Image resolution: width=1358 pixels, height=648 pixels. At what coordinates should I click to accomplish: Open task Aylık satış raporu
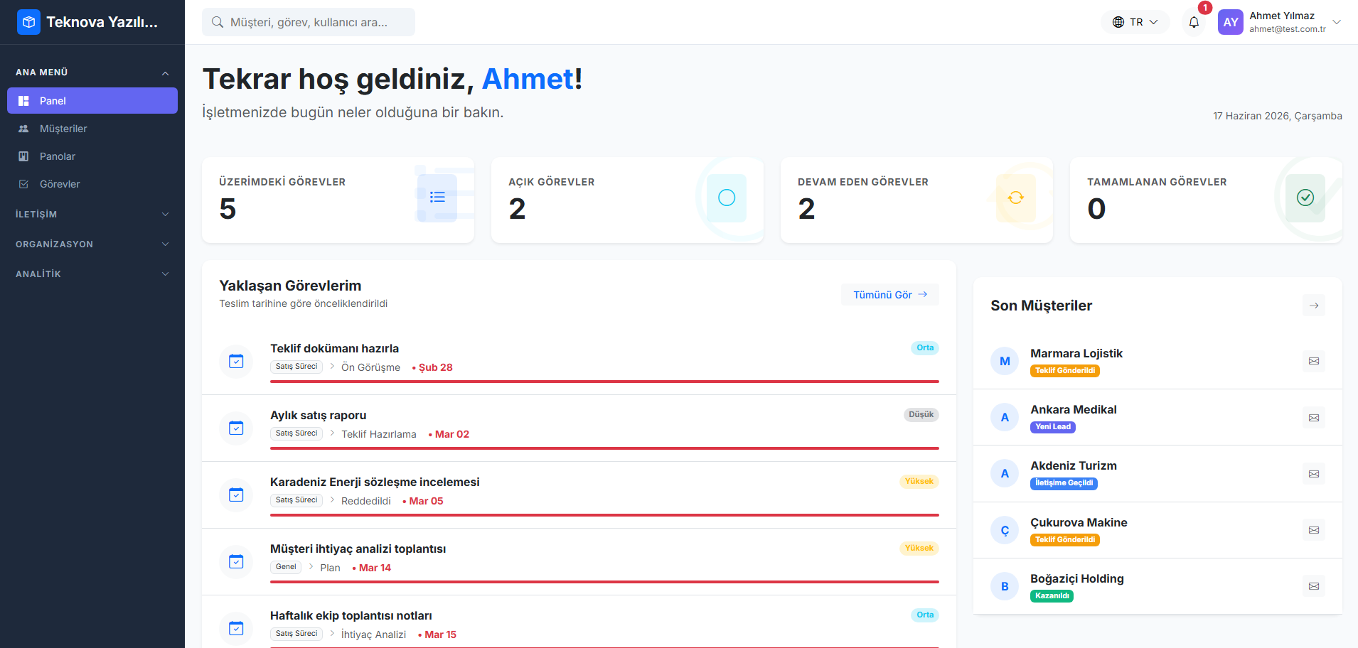318,415
